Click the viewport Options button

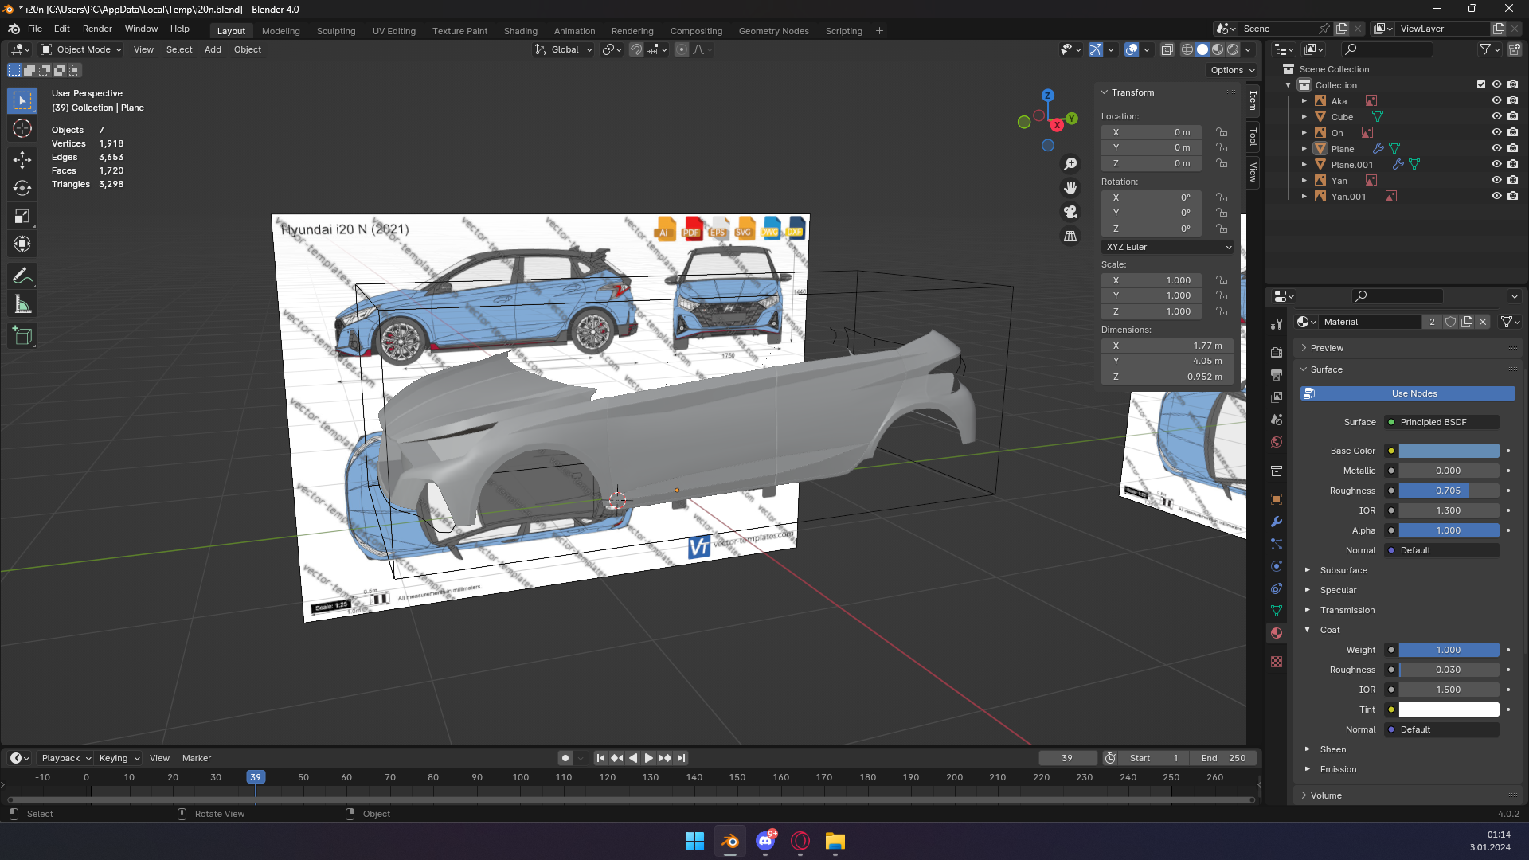pyautogui.click(x=1232, y=70)
